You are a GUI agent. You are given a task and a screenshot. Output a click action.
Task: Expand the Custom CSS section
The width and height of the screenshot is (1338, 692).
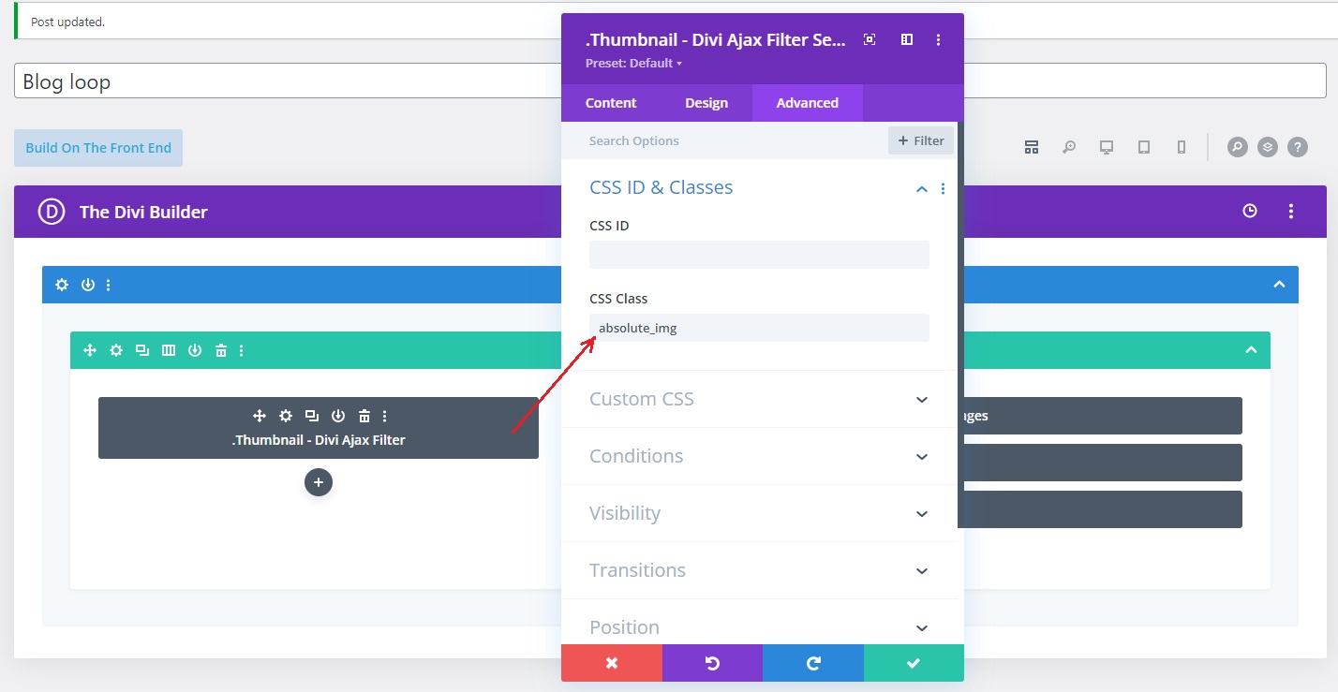(x=759, y=399)
